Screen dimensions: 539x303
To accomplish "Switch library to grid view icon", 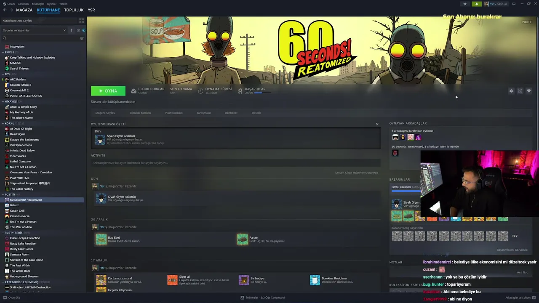I will click(x=81, y=20).
